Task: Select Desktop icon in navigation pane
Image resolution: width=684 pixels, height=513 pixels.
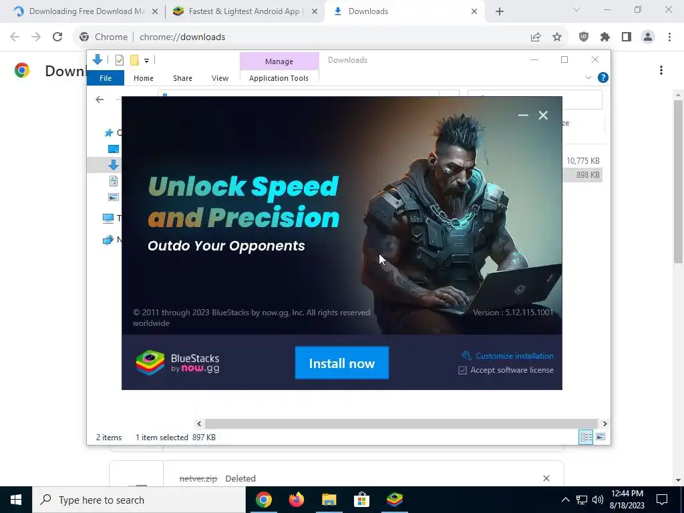Action: pos(114,149)
